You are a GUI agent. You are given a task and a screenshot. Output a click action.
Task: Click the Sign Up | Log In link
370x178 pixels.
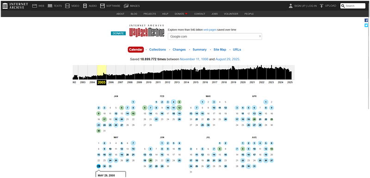tap(305, 6)
